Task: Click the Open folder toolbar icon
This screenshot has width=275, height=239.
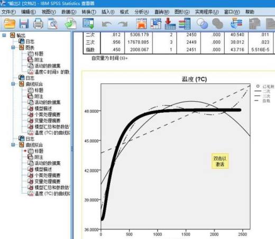Action: 10,24
